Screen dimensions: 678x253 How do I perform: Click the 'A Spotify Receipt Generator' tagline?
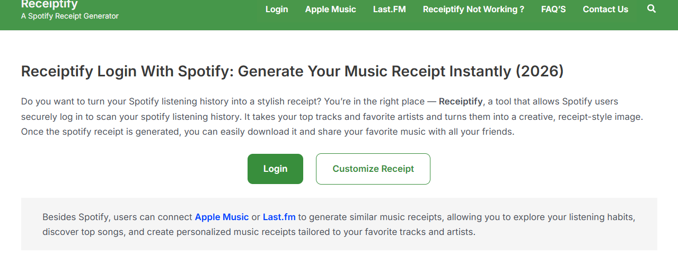pyautogui.click(x=69, y=16)
